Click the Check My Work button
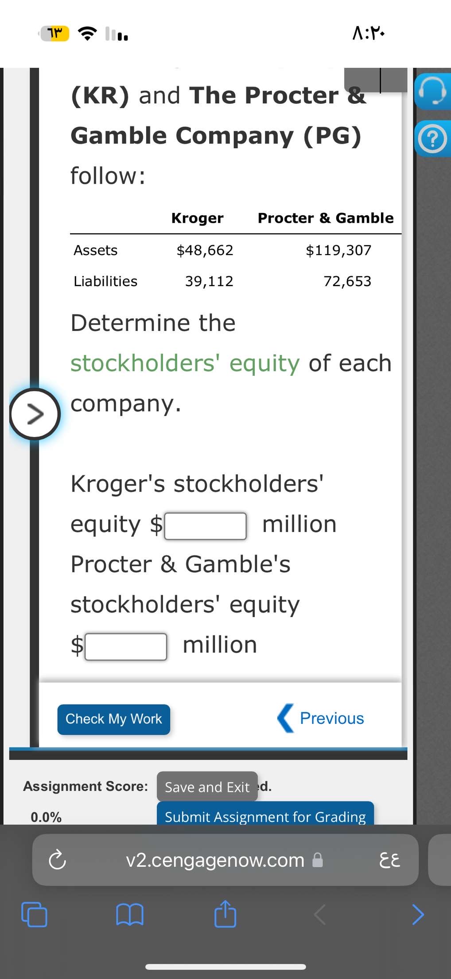This screenshot has width=451, height=979. click(x=113, y=719)
